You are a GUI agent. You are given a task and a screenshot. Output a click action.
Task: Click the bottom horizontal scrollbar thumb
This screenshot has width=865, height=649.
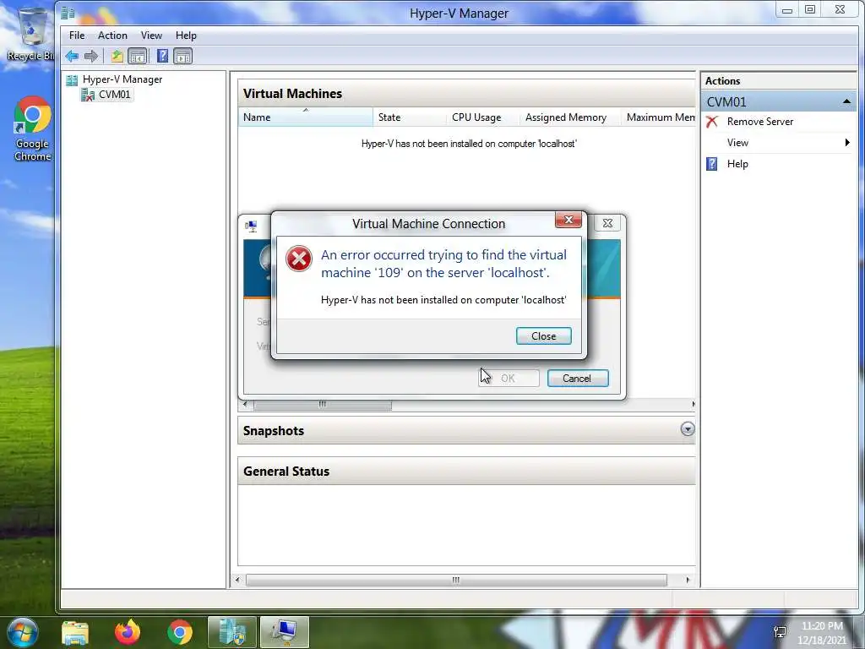point(456,580)
